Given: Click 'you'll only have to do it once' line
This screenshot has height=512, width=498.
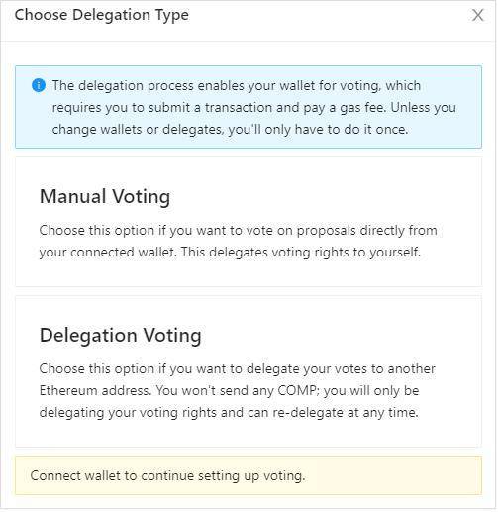Looking at the screenshot, I should tap(230, 129).
